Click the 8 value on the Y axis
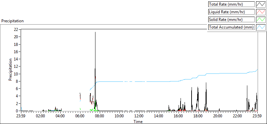This screenshot has width=267, height=124. 17,81
